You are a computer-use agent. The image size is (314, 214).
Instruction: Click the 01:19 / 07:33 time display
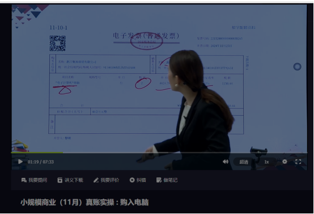[41, 162]
